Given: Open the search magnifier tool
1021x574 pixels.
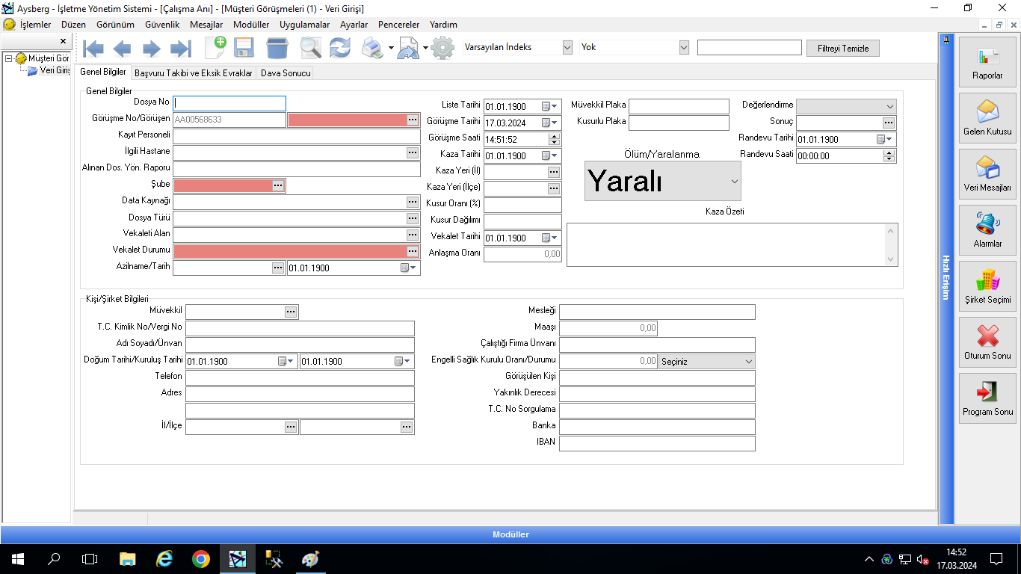Looking at the screenshot, I should (310, 48).
